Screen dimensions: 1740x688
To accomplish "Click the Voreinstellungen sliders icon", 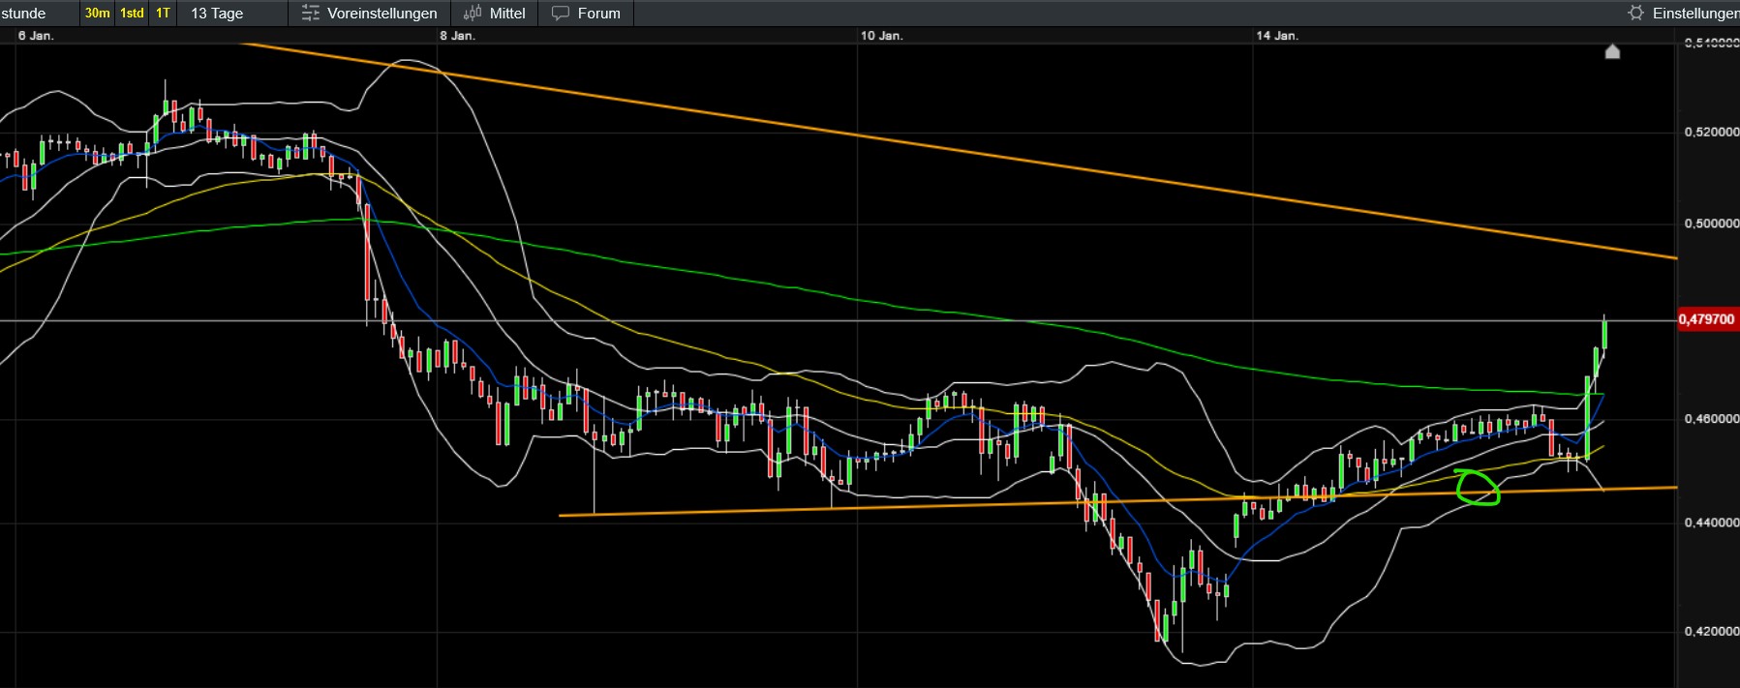I will pyautogui.click(x=310, y=13).
